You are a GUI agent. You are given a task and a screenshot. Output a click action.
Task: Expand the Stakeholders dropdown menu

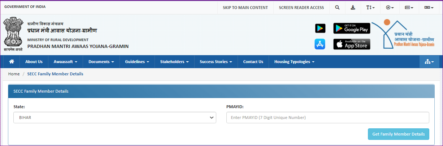[x=174, y=62]
